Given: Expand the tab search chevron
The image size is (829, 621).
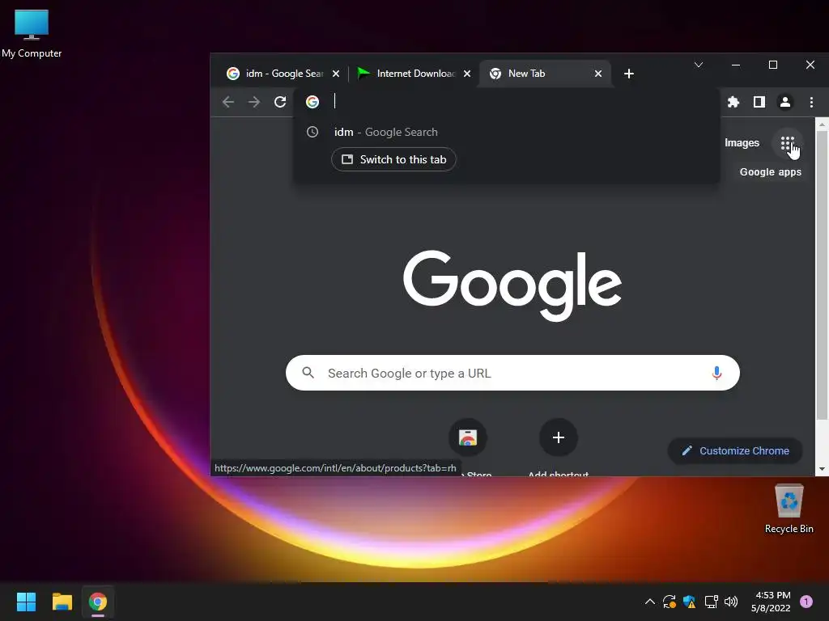Looking at the screenshot, I should coord(699,65).
